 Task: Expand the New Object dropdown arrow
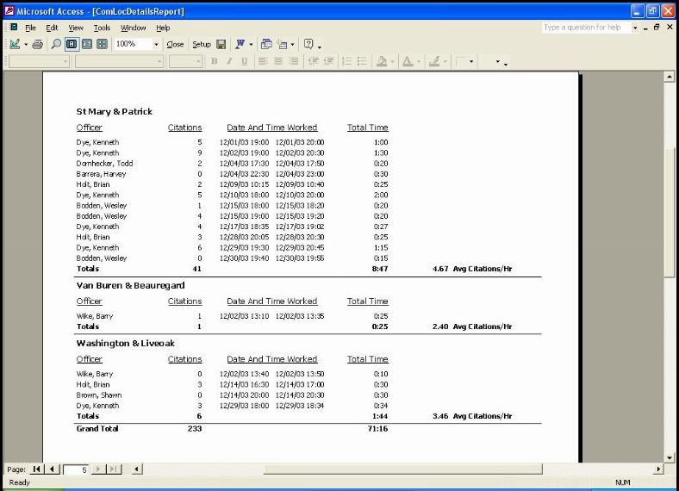coord(293,44)
